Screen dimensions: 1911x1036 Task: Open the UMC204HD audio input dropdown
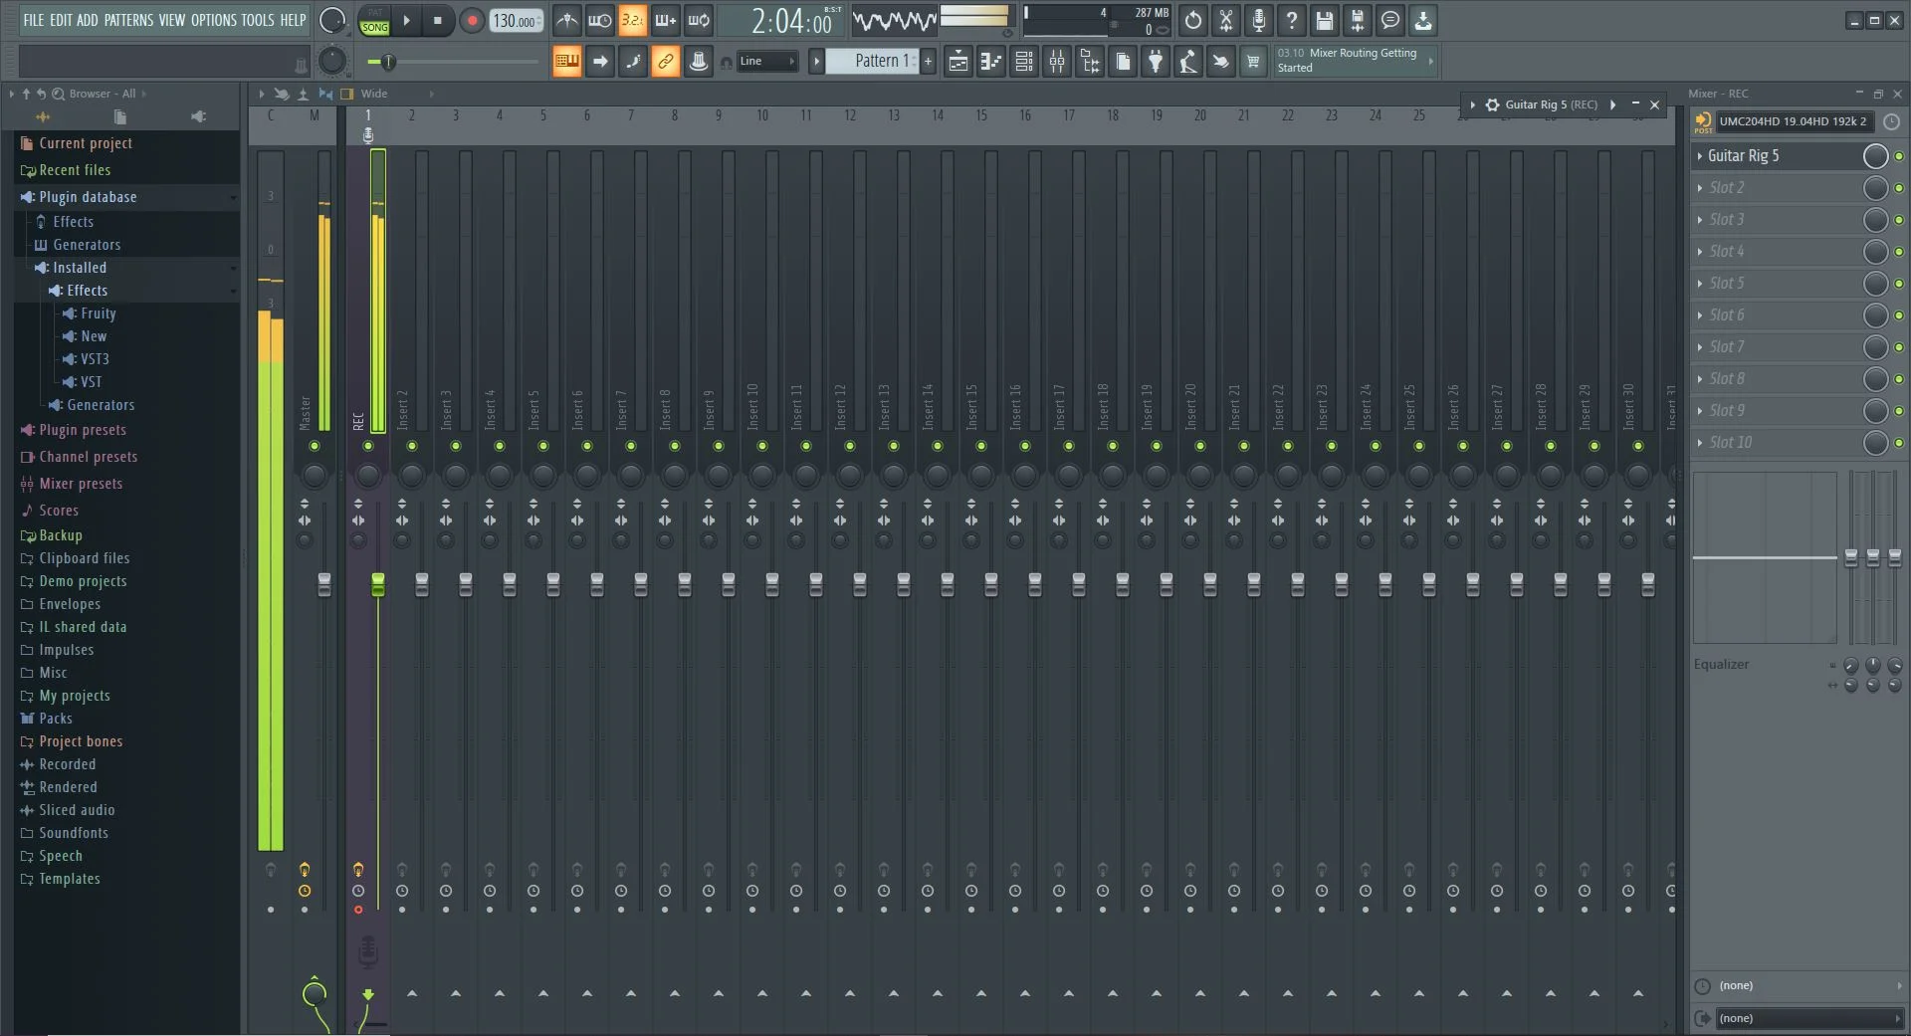pos(1794,121)
